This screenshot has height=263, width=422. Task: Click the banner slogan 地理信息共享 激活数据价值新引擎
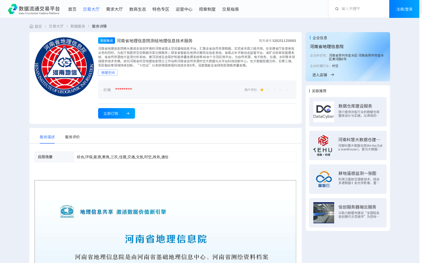(123, 212)
